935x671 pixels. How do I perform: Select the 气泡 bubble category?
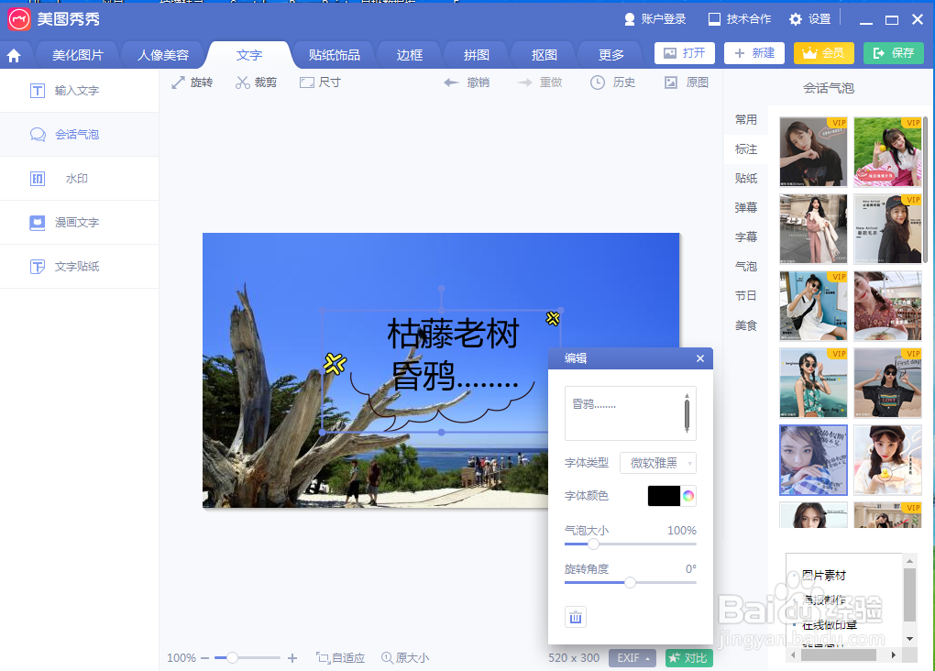745,266
